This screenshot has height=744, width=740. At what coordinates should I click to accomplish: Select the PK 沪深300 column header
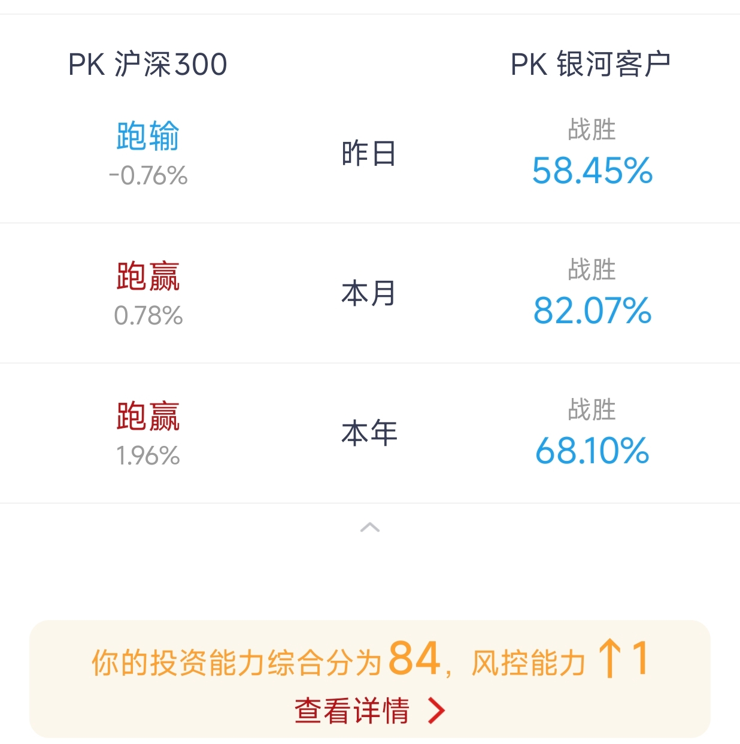148,64
